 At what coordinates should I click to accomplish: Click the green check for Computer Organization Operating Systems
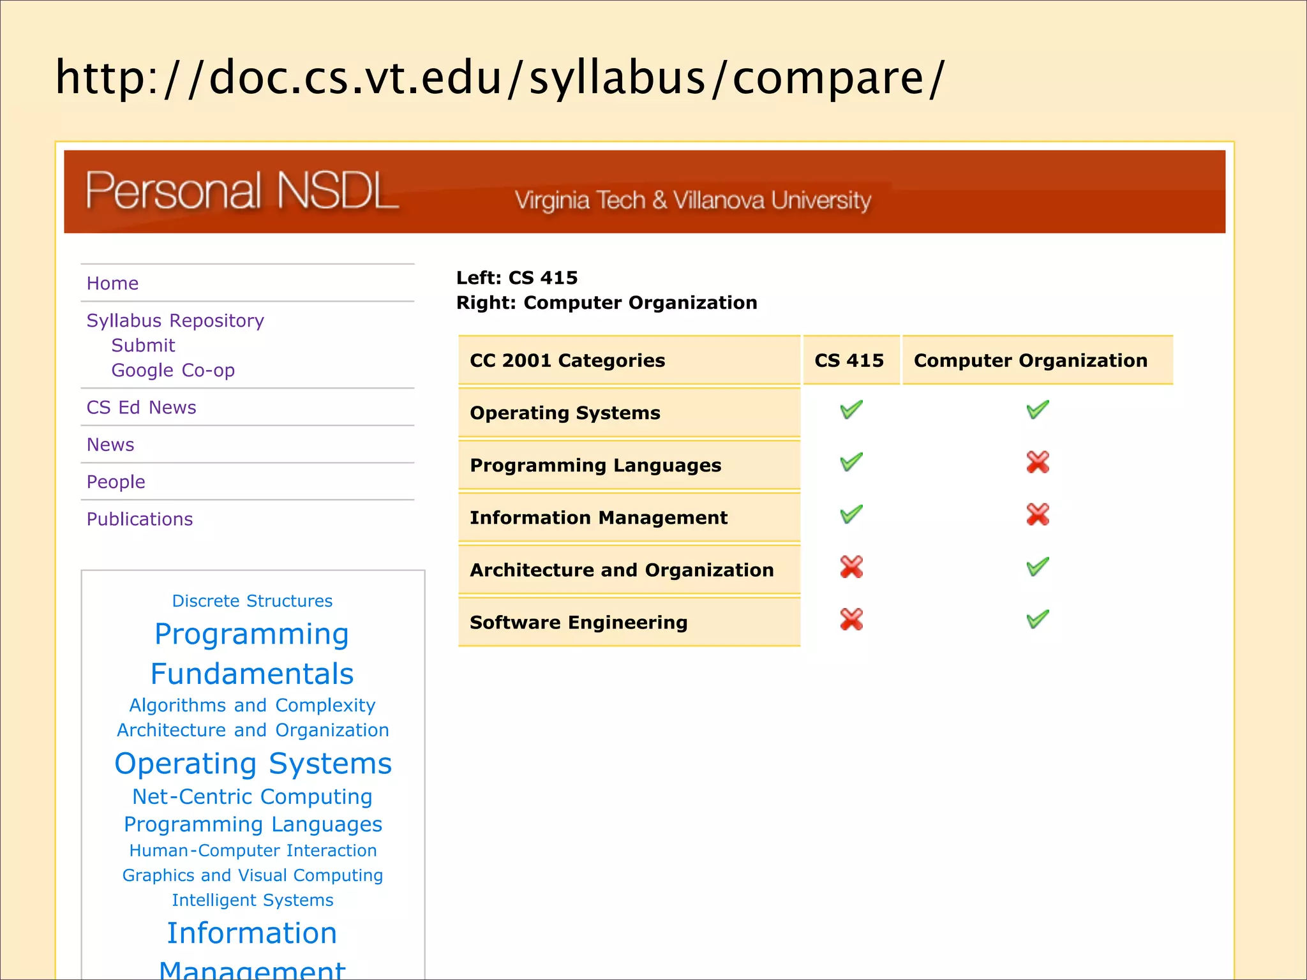click(x=1038, y=409)
